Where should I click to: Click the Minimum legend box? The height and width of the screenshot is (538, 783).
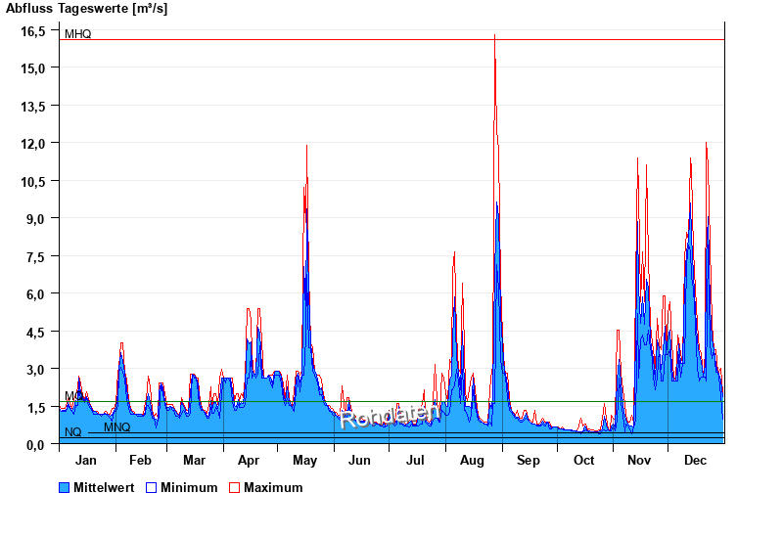click(x=151, y=487)
